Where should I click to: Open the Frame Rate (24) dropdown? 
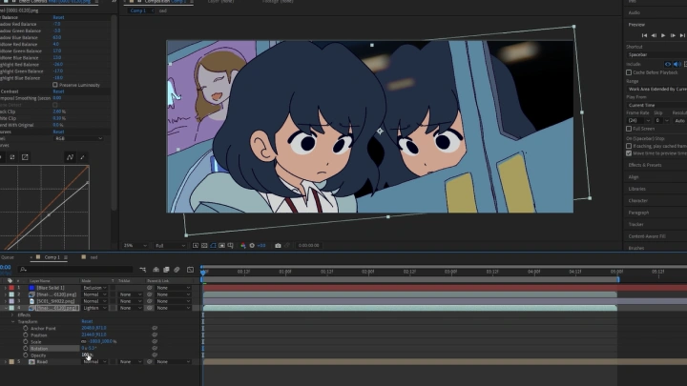(639, 120)
